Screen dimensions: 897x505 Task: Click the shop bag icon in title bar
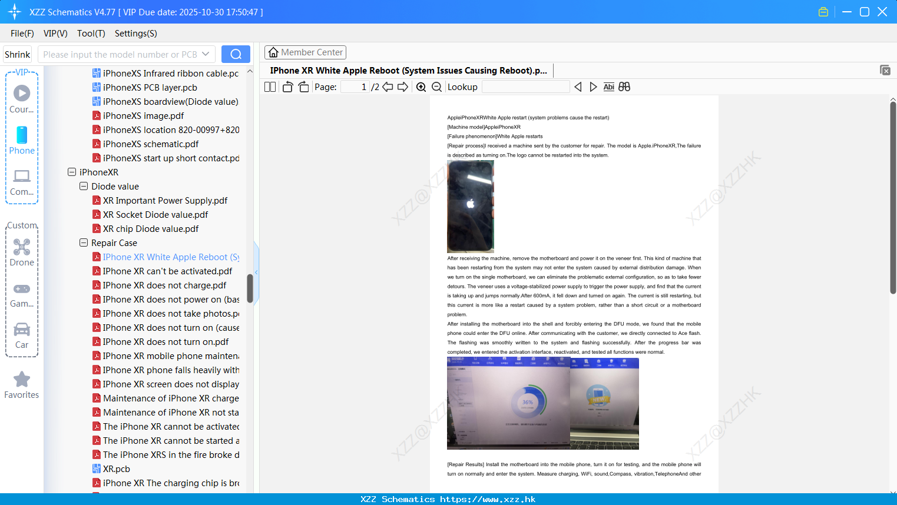click(x=823, y=12)
